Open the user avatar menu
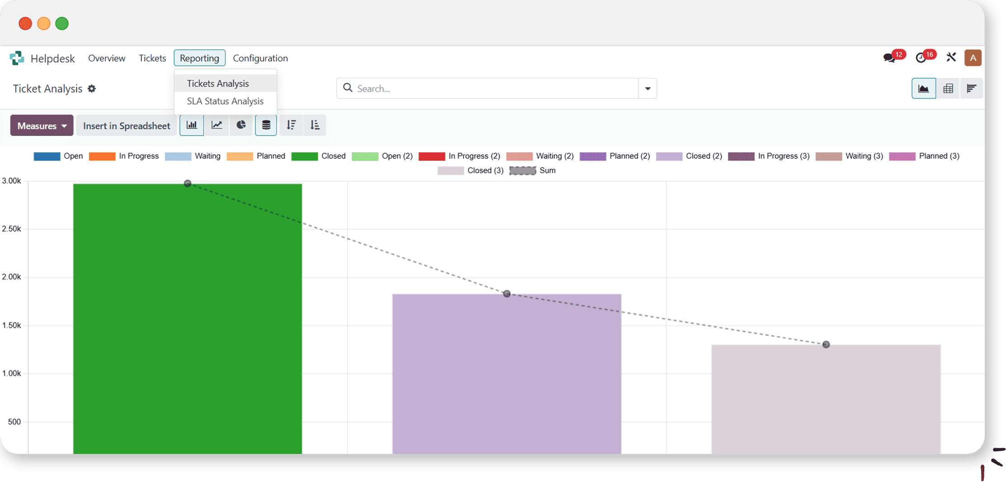 click(973, 58)
